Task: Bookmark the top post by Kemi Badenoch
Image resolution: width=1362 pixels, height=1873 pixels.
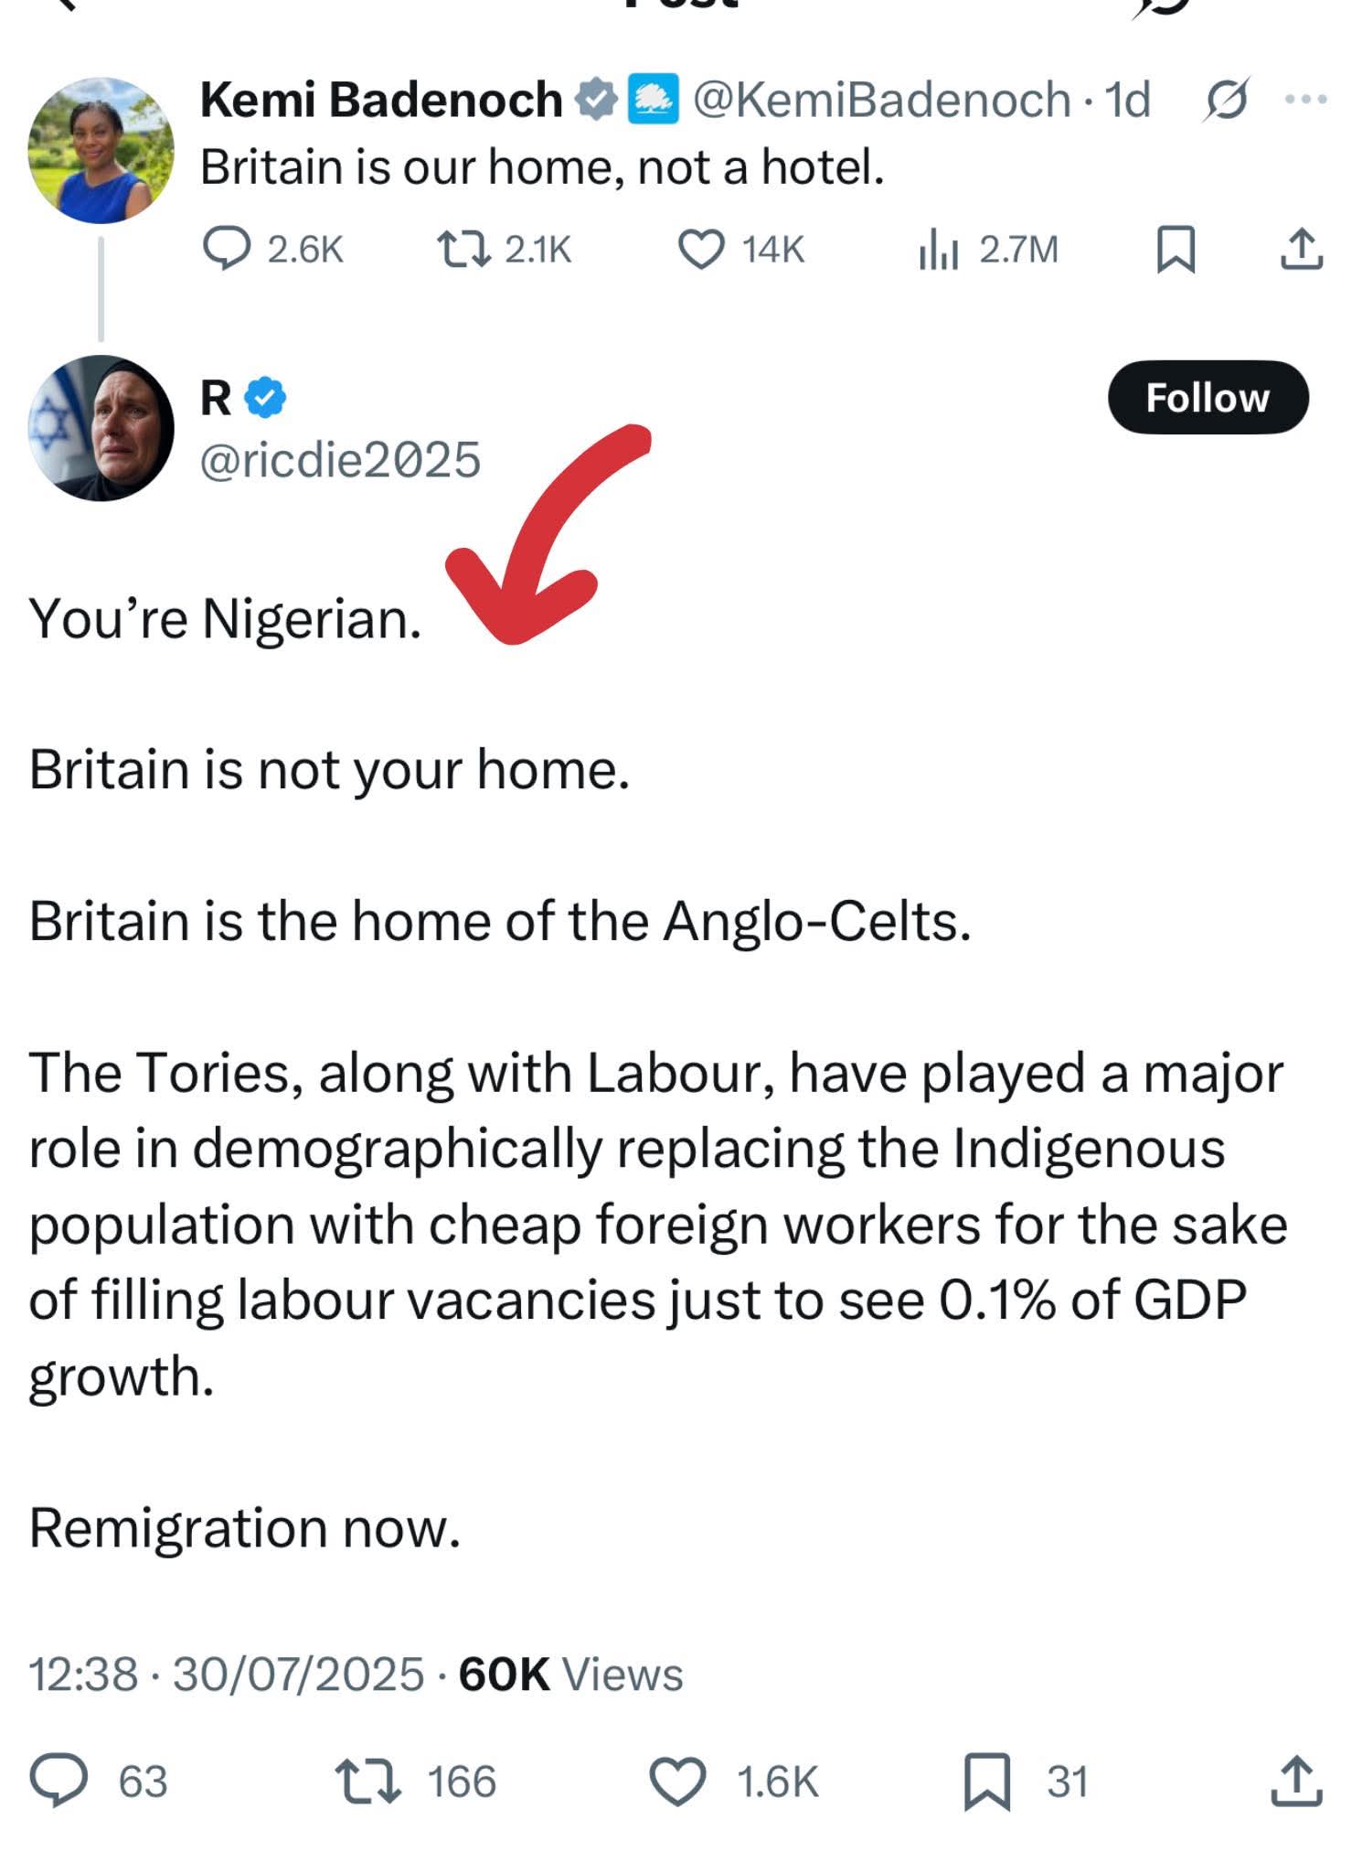Action: point(1175,249)
